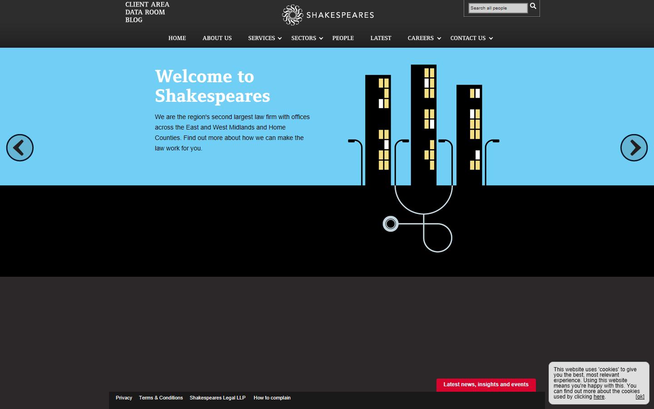
Task: Open the Contact Us dropdown
Action: click(468, 38)
